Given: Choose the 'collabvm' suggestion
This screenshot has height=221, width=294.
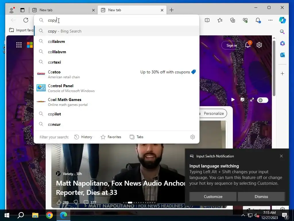Looking at the screenshot, I should click(117, 41).
